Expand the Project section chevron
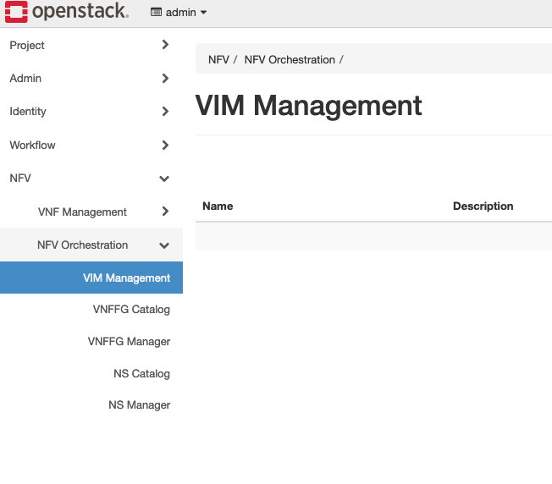 [165, 45]
